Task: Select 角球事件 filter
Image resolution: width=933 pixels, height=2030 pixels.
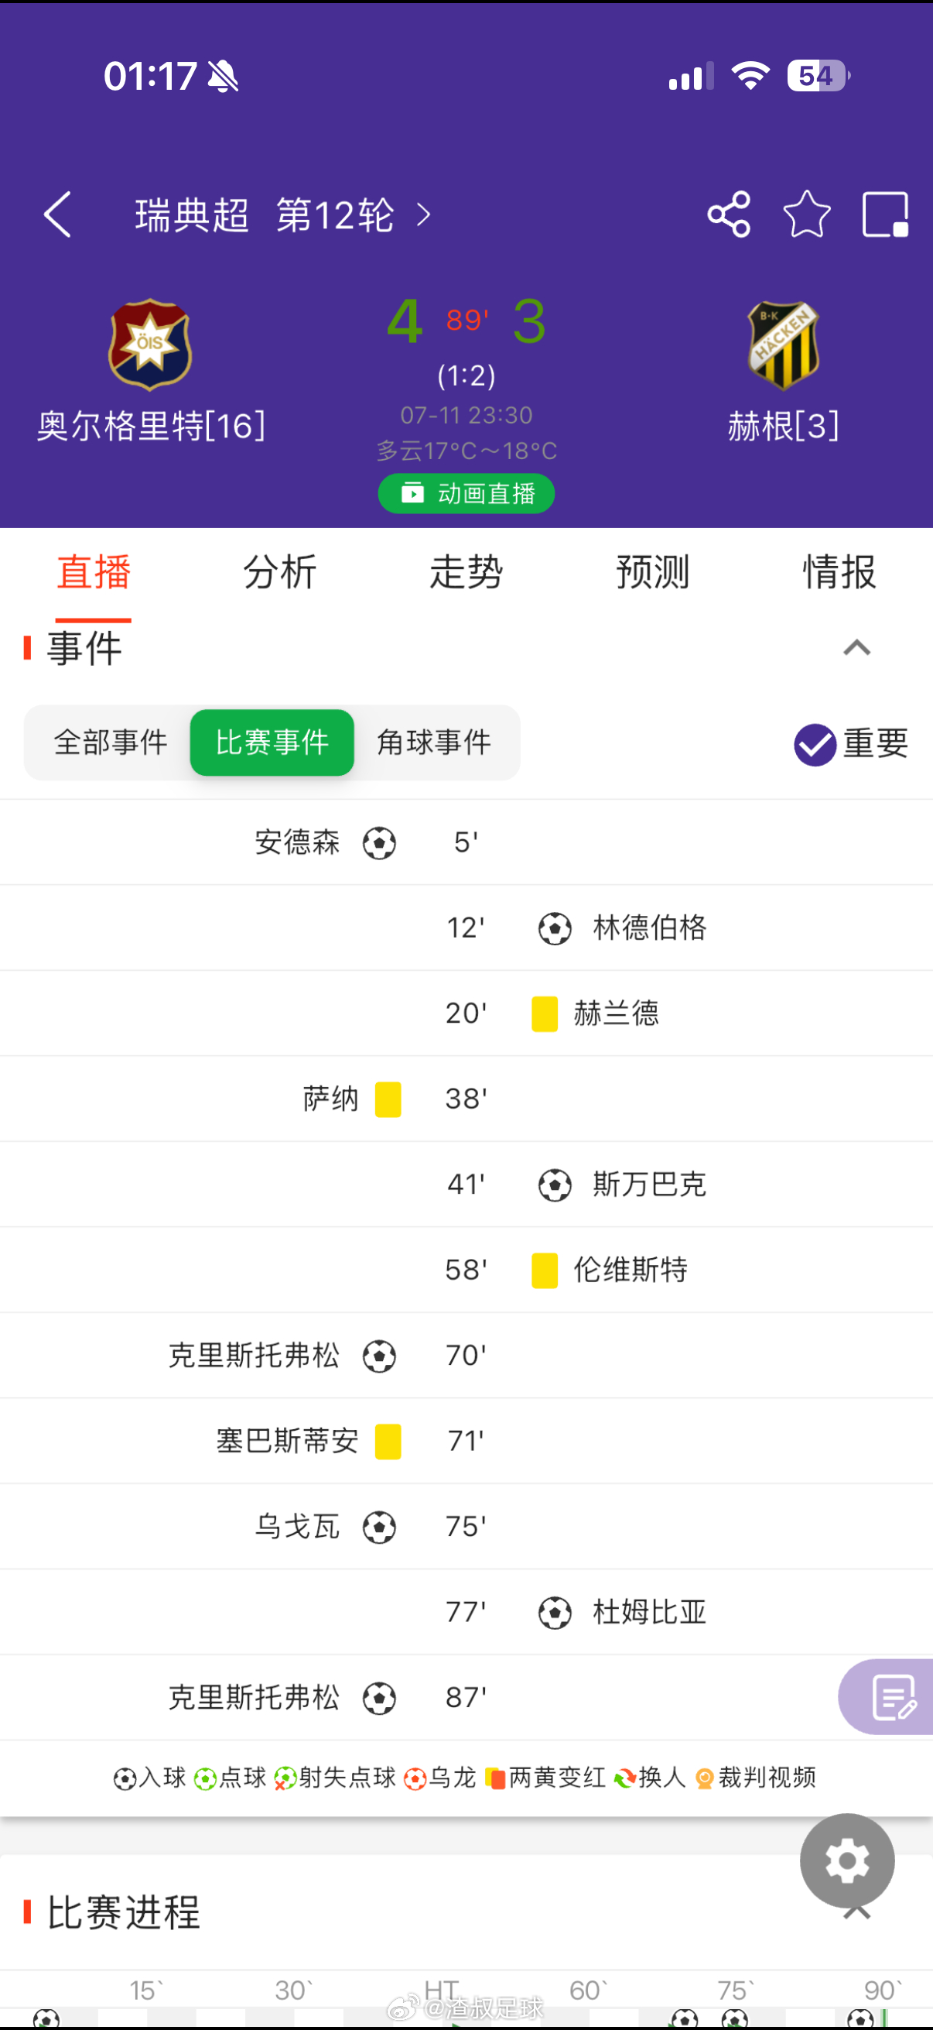Action: click(434, 742)
